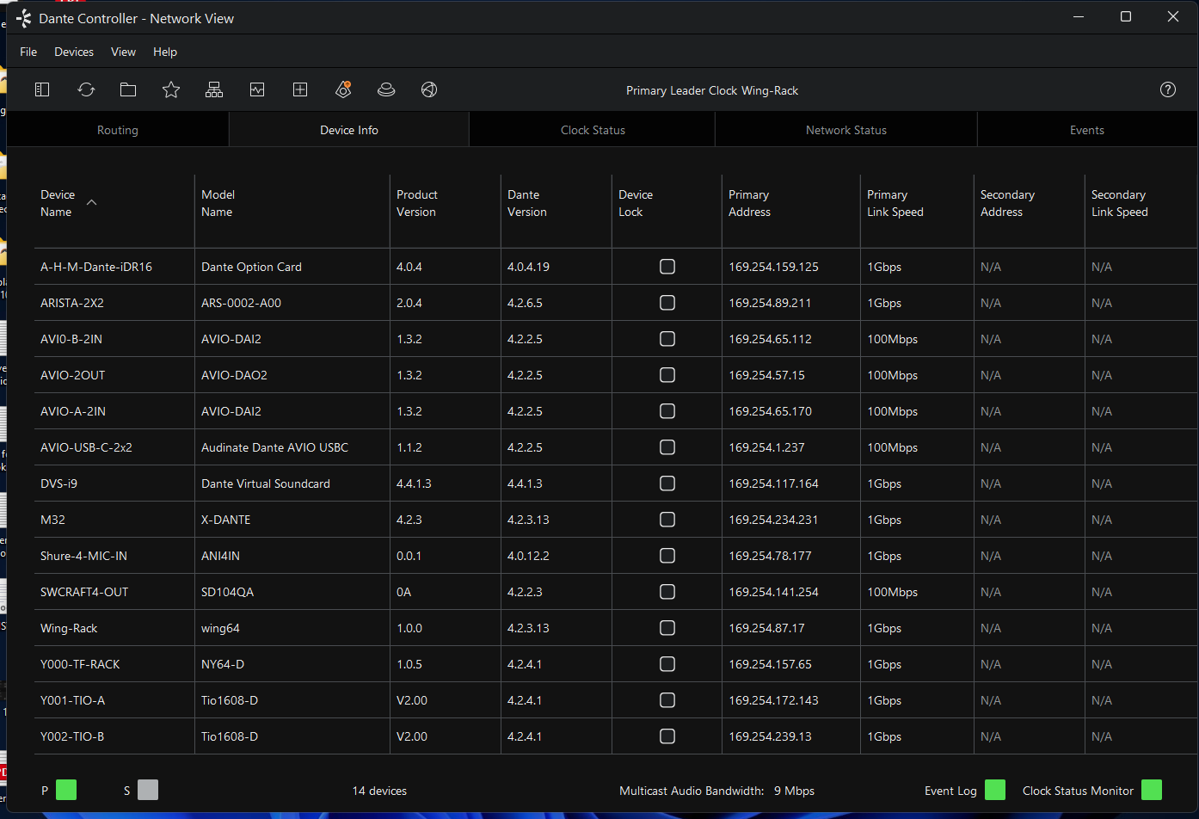The width and height of the screenshot is (1199, 819).
Task: Click the plus-in-square toolbar icon
Action: [x=300, y=89]
